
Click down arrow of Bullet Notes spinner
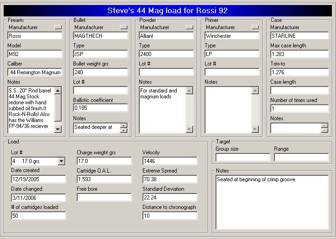tap(124, 130)
